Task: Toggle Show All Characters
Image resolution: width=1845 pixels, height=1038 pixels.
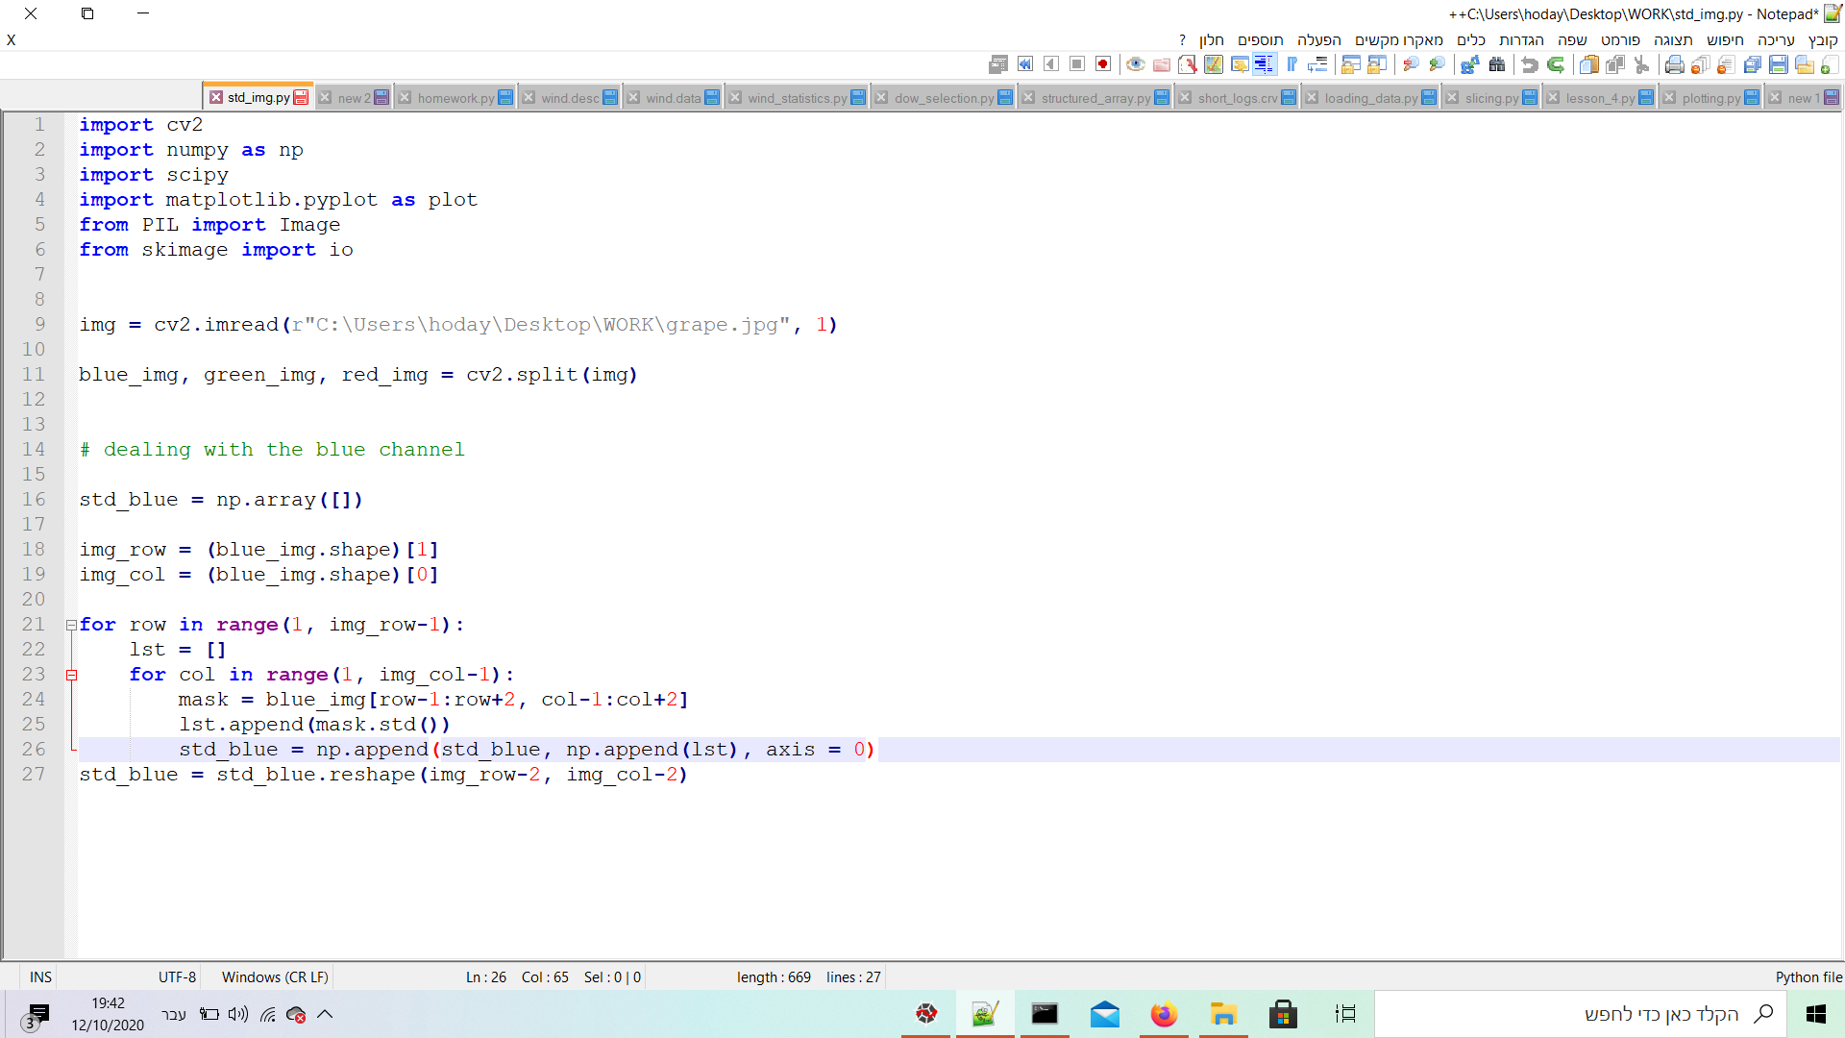Action: click(x=1291, y=64)
